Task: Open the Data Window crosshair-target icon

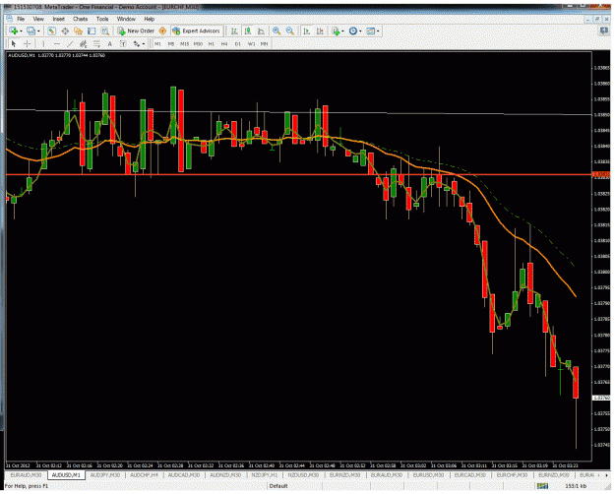Action: 65,31
